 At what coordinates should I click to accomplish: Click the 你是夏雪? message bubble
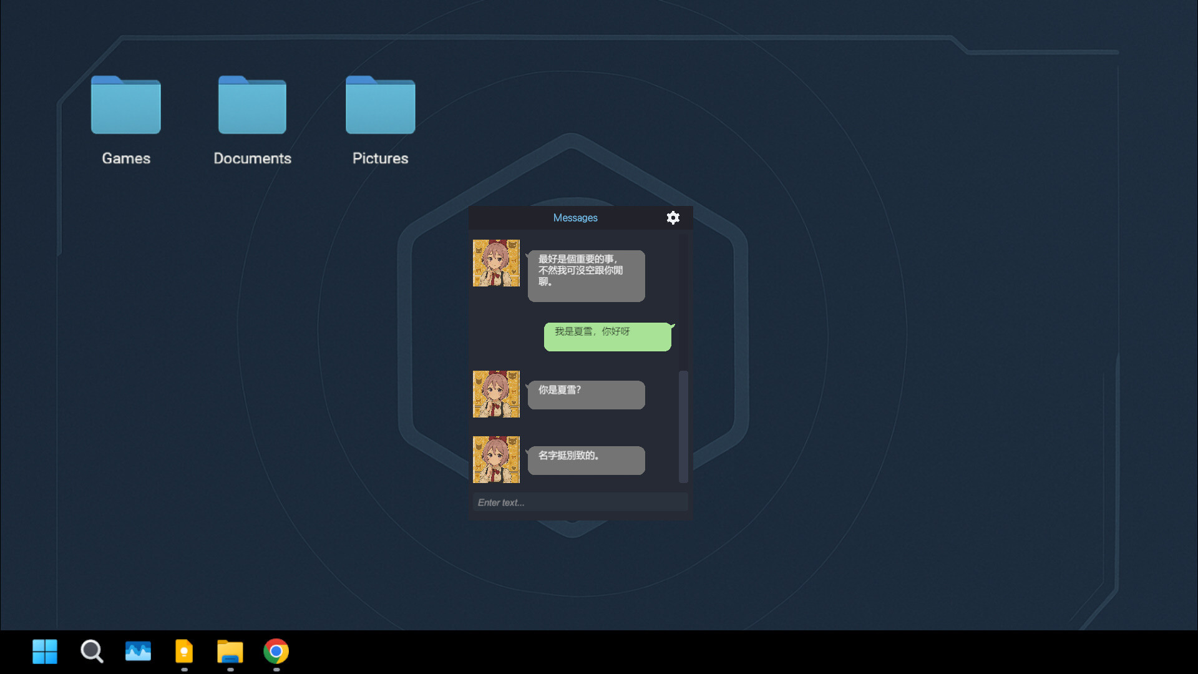coord(586,394)
